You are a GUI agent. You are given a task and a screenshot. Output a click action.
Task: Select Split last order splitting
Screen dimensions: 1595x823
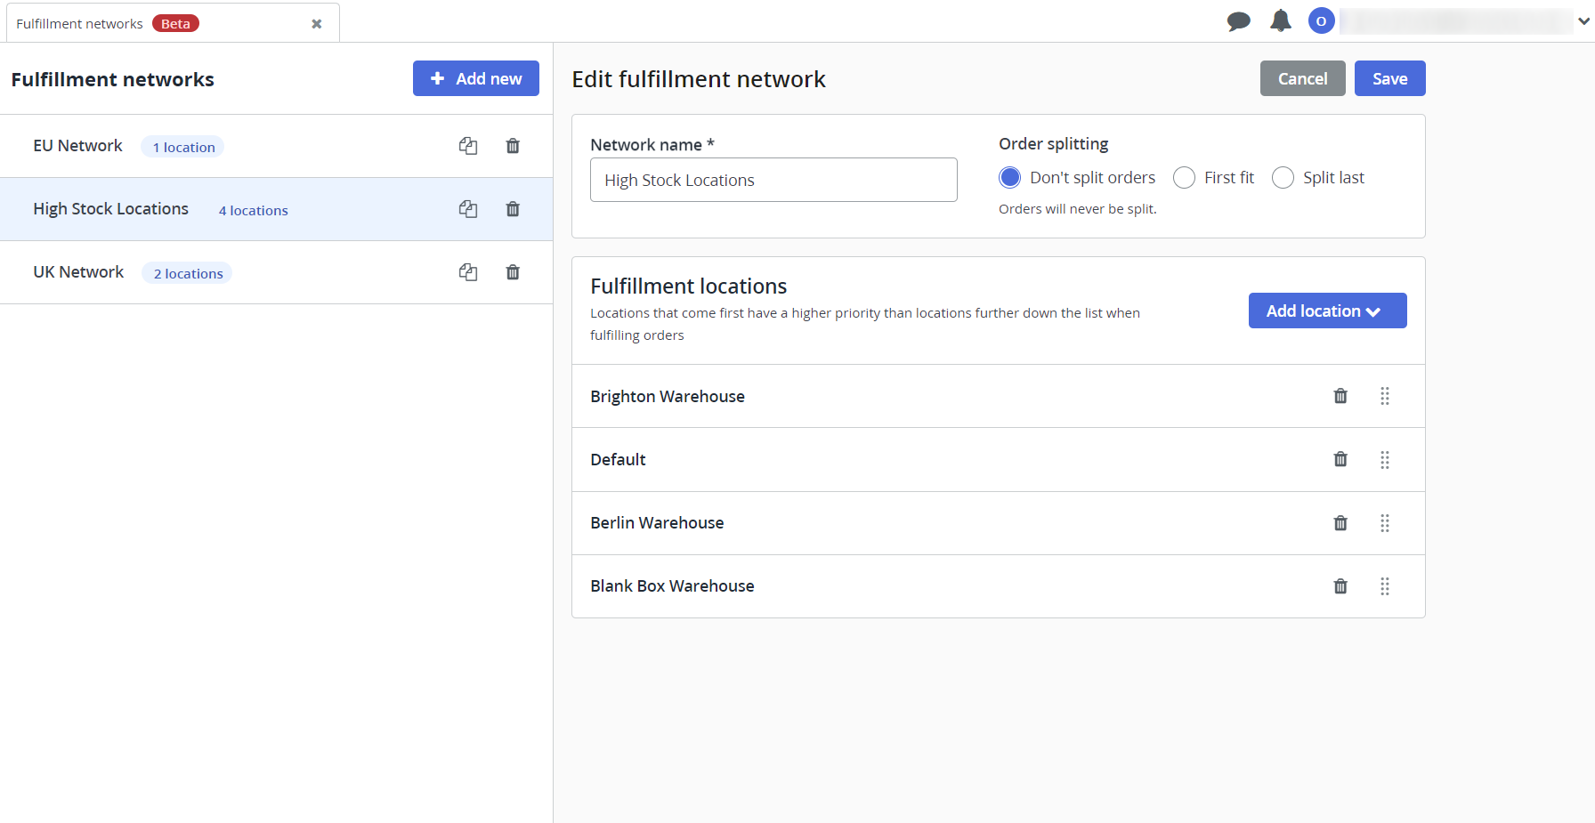pos(1283,178)
